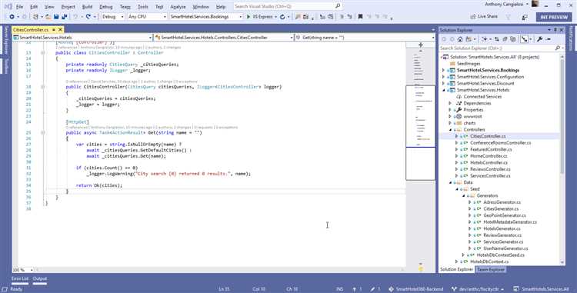Open the Any CPU platform dropdown

pyautogui.click(x=147, y=17)
